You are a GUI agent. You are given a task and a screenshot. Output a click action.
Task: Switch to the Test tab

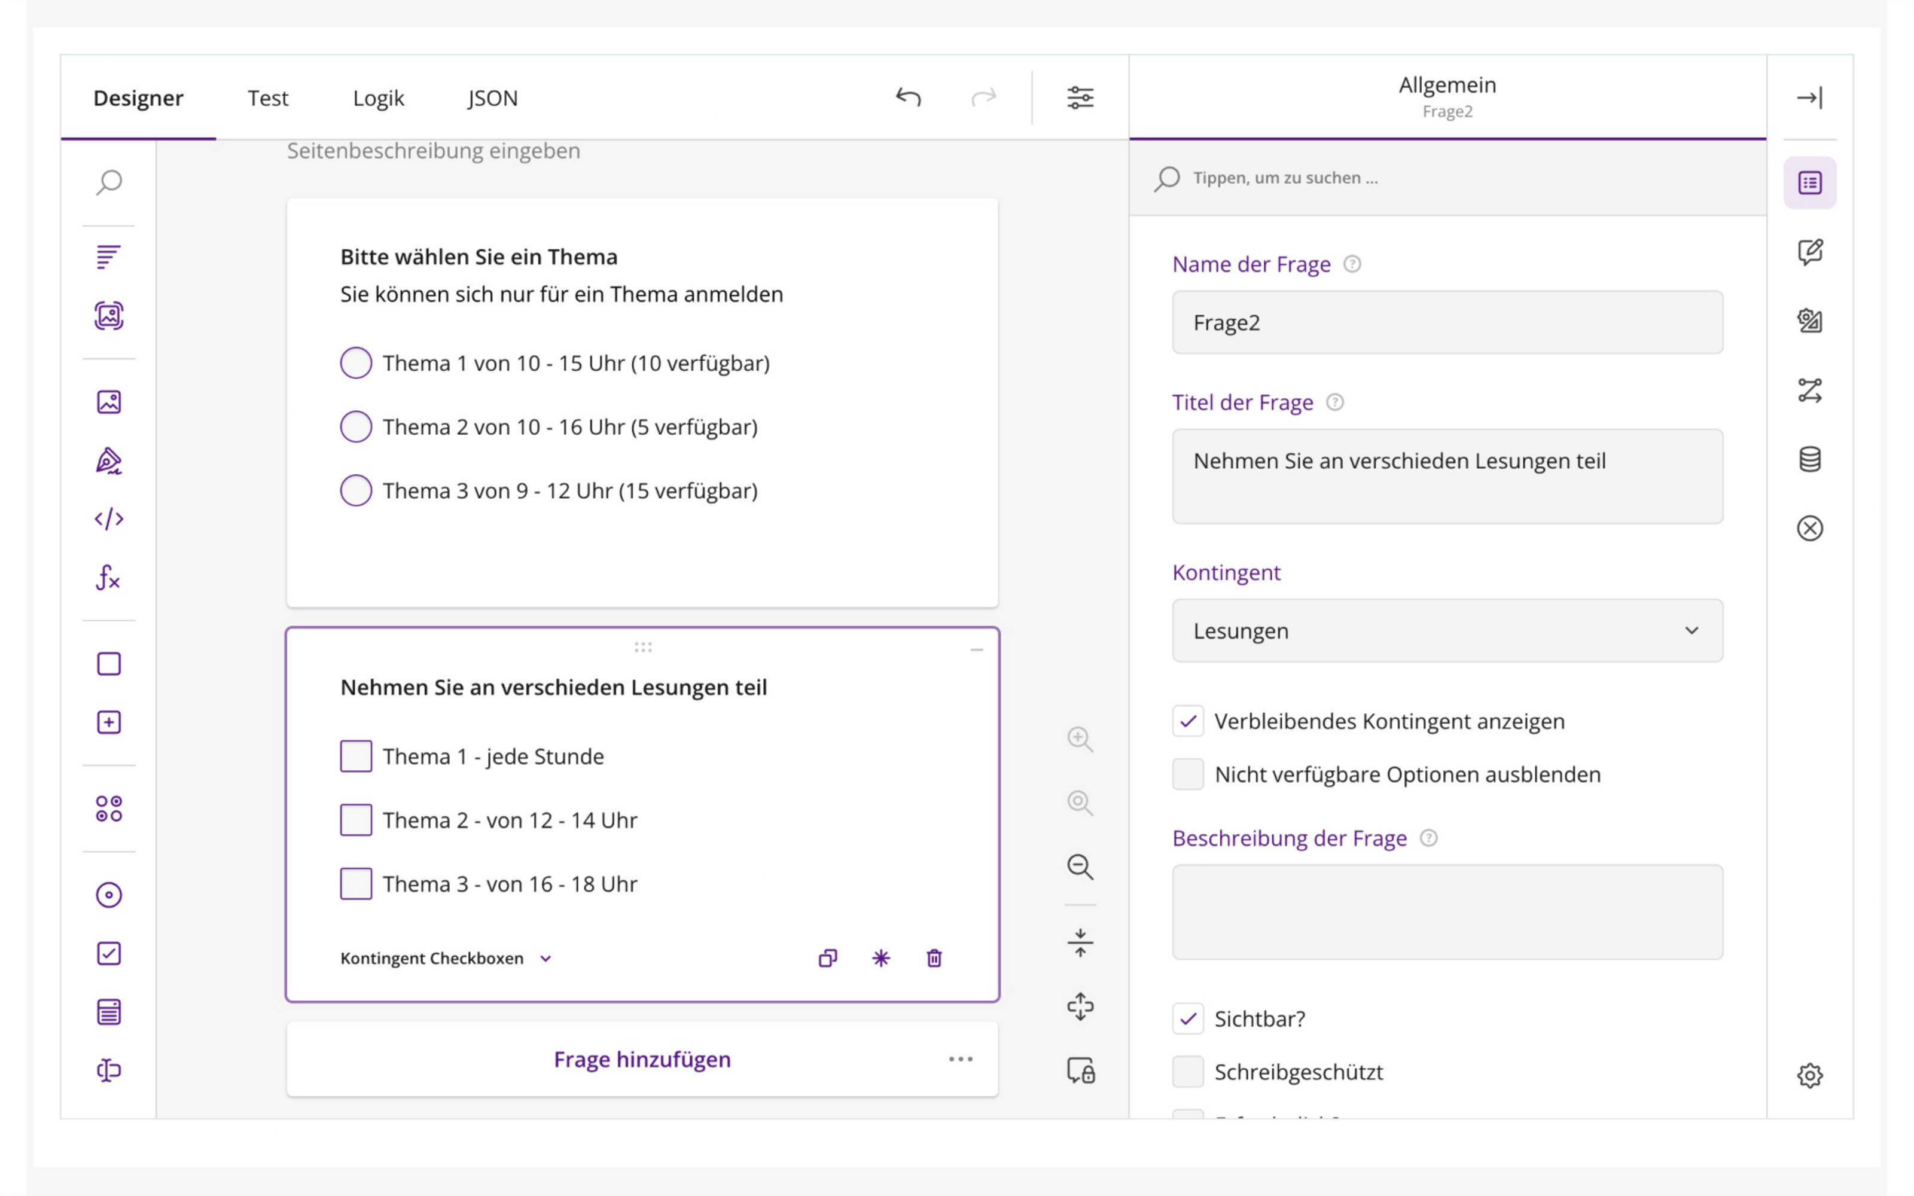pyautogui.click(x=268, y=97)
